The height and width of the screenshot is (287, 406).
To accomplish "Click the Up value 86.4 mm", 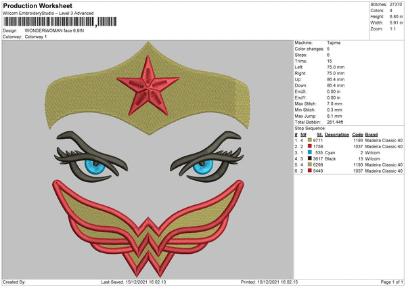I will [336, 79].
